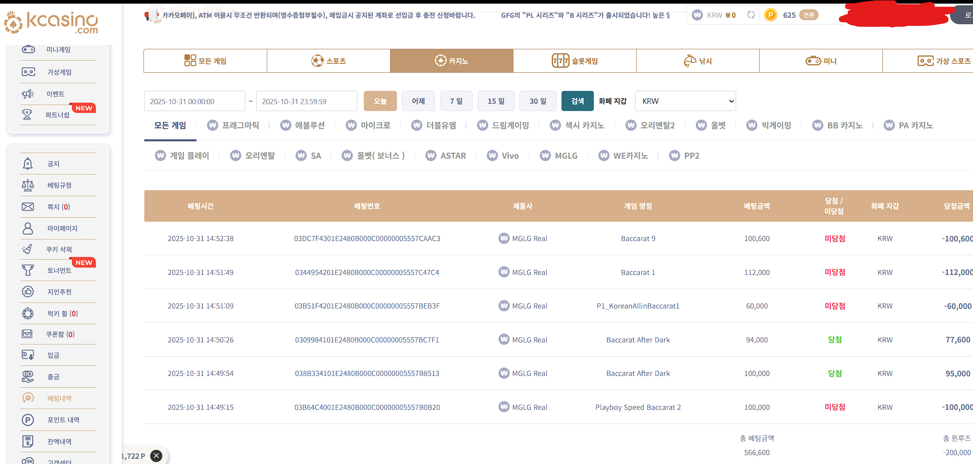
Task: Switch to the 스포츠 tab
Action: pyautogui.click(x=328, y=61)
